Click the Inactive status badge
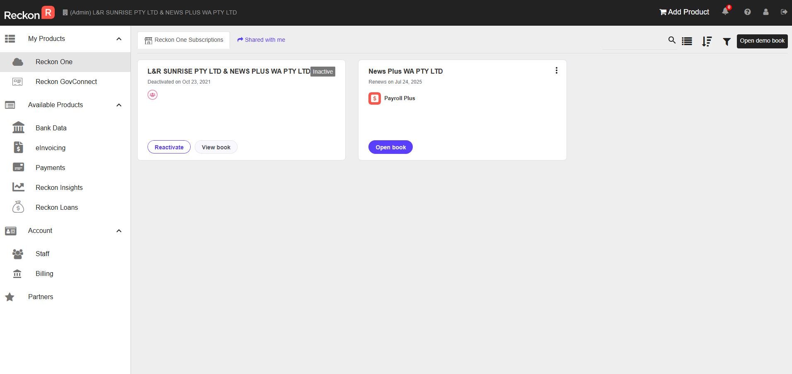This screenshot has height=374, width=792. coord(323,72)
